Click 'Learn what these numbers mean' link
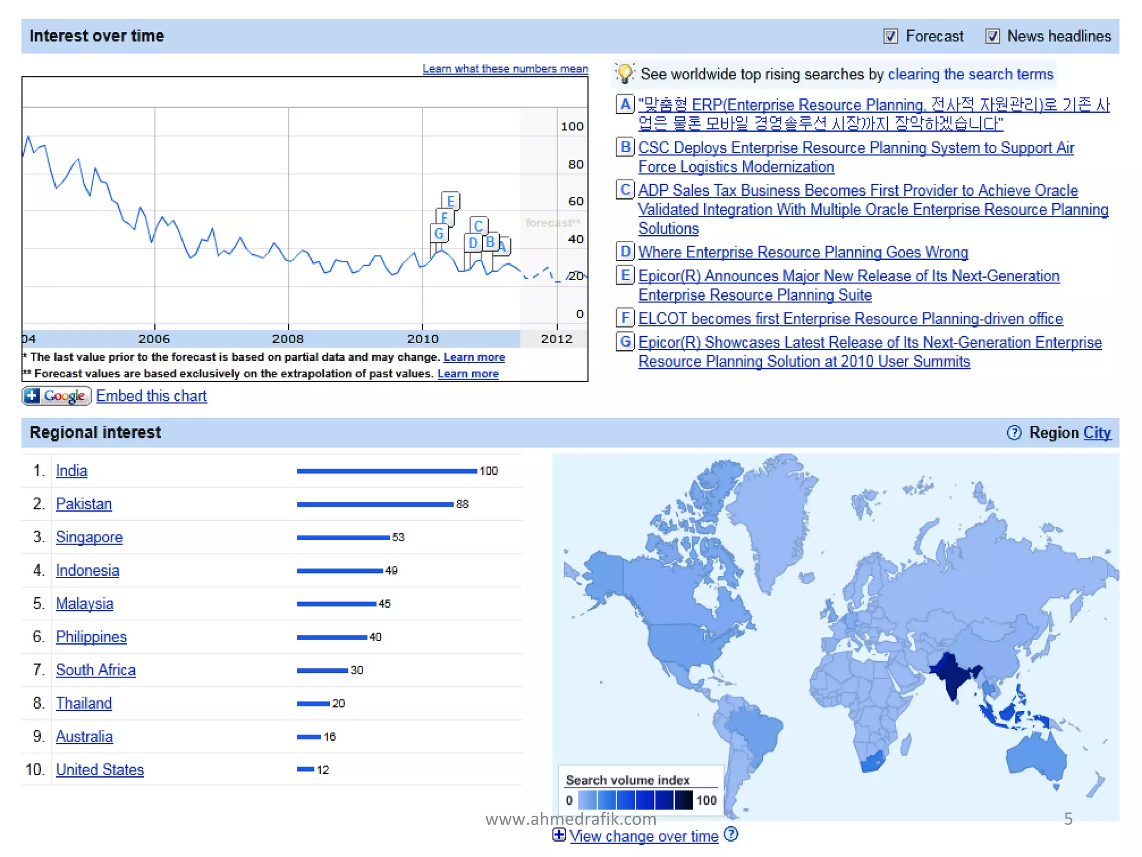This screenshot has width=1142, height=857. point(505,69)
